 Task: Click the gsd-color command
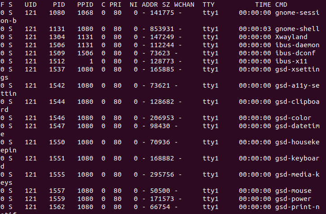coord(293,118)
